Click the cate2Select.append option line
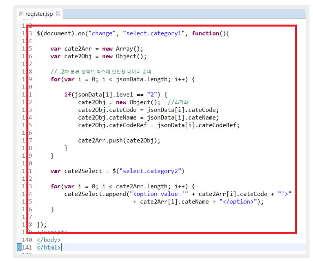313x261 pixels. click(x=178, y=194)
